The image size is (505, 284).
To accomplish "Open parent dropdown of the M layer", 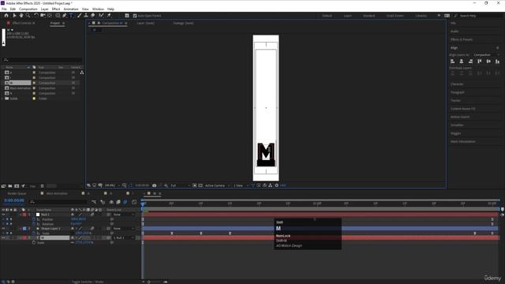I will tap(124, 238).
